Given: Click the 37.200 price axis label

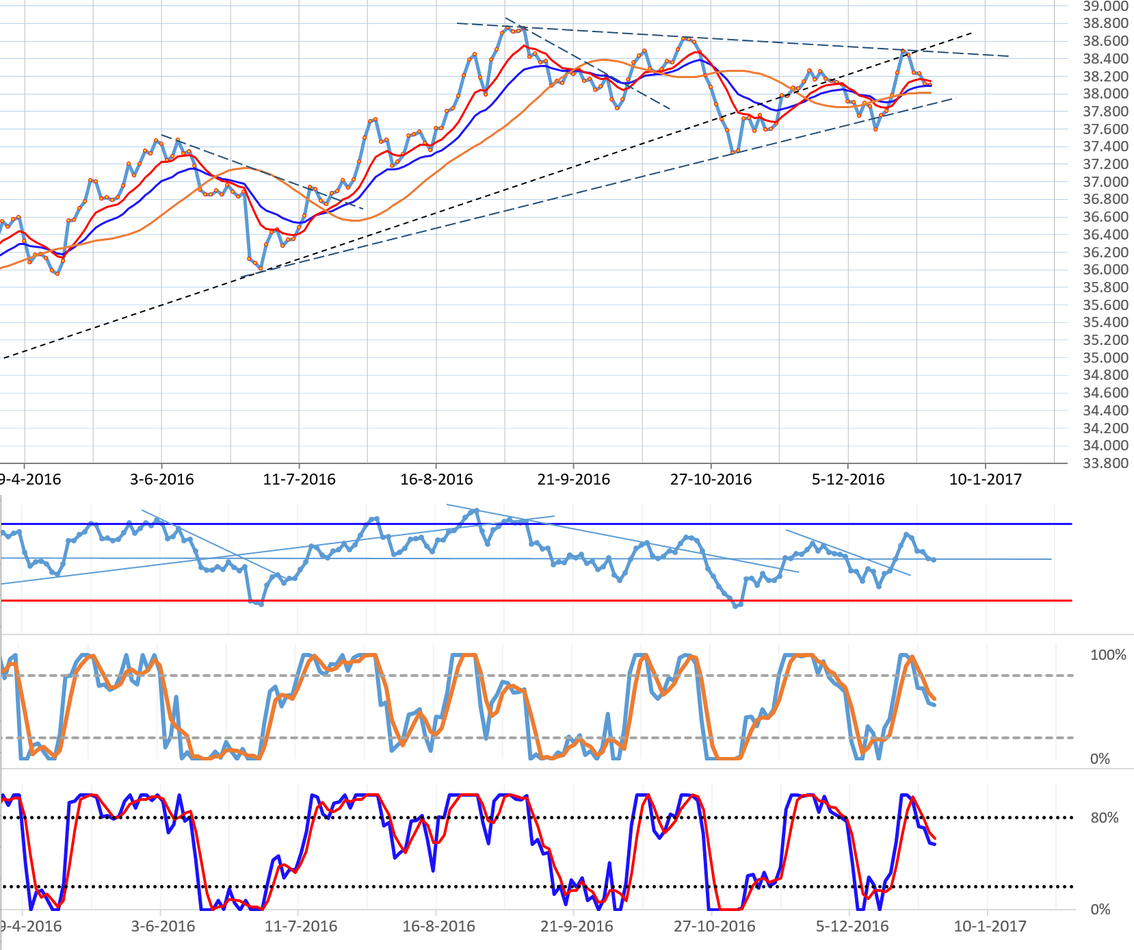Looking at the screenshot, I should [x=1105, y=164].
